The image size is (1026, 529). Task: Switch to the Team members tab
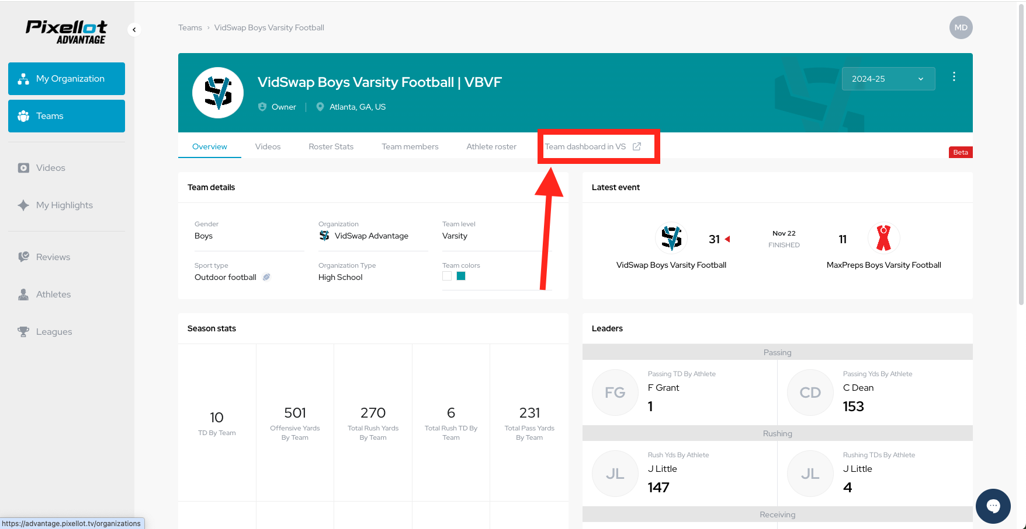410,146
